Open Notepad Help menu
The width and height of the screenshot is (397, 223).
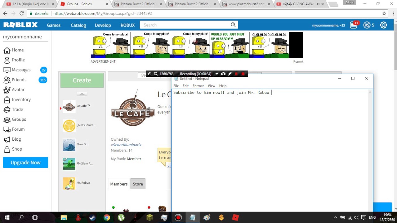[223, 86]
